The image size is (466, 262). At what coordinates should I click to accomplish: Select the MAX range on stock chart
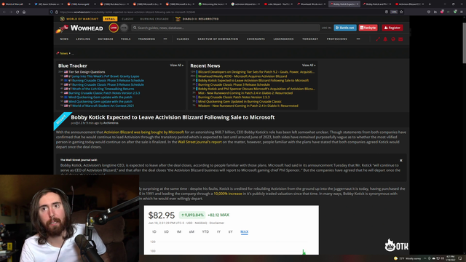click(x=245, y=231)
